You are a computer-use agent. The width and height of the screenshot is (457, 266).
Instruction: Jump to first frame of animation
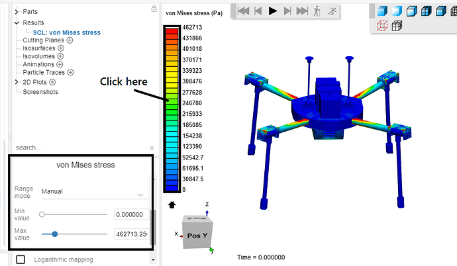coord(243,11)
